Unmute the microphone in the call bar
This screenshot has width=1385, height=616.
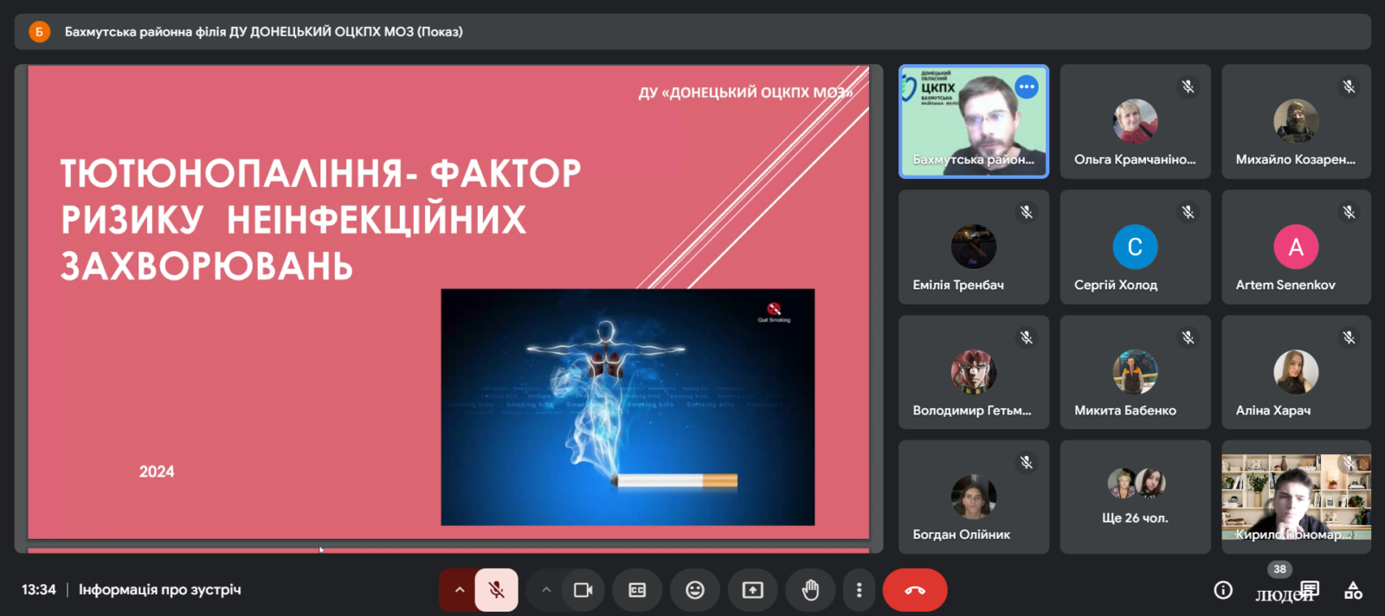click(496, 590)
